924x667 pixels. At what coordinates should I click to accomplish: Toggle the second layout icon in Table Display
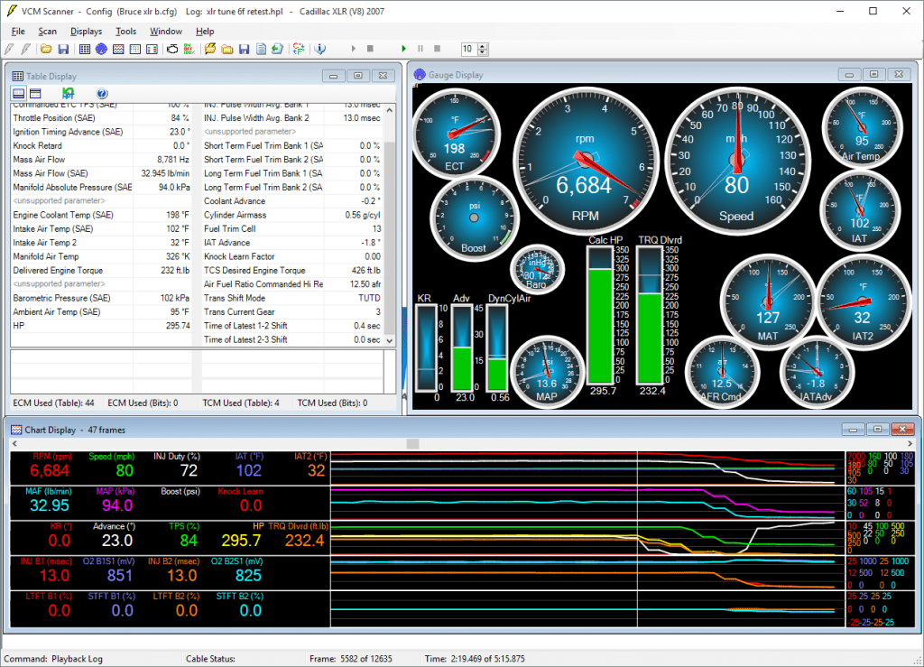pos(35,93)
